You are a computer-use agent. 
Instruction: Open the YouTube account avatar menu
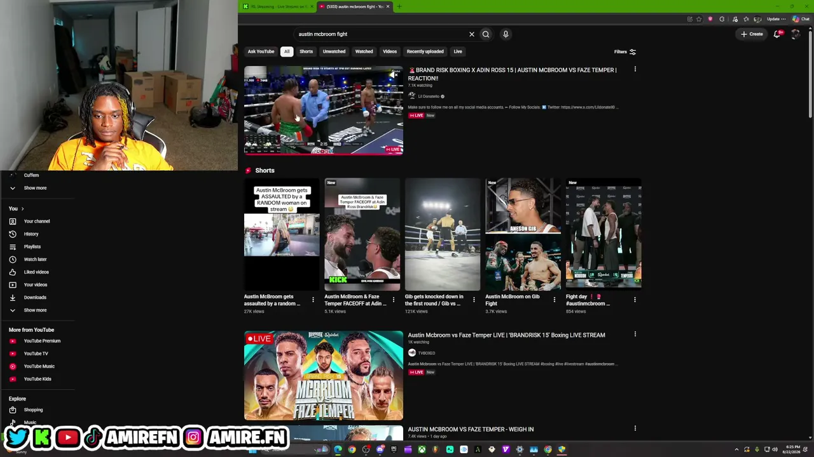[795, 34]
